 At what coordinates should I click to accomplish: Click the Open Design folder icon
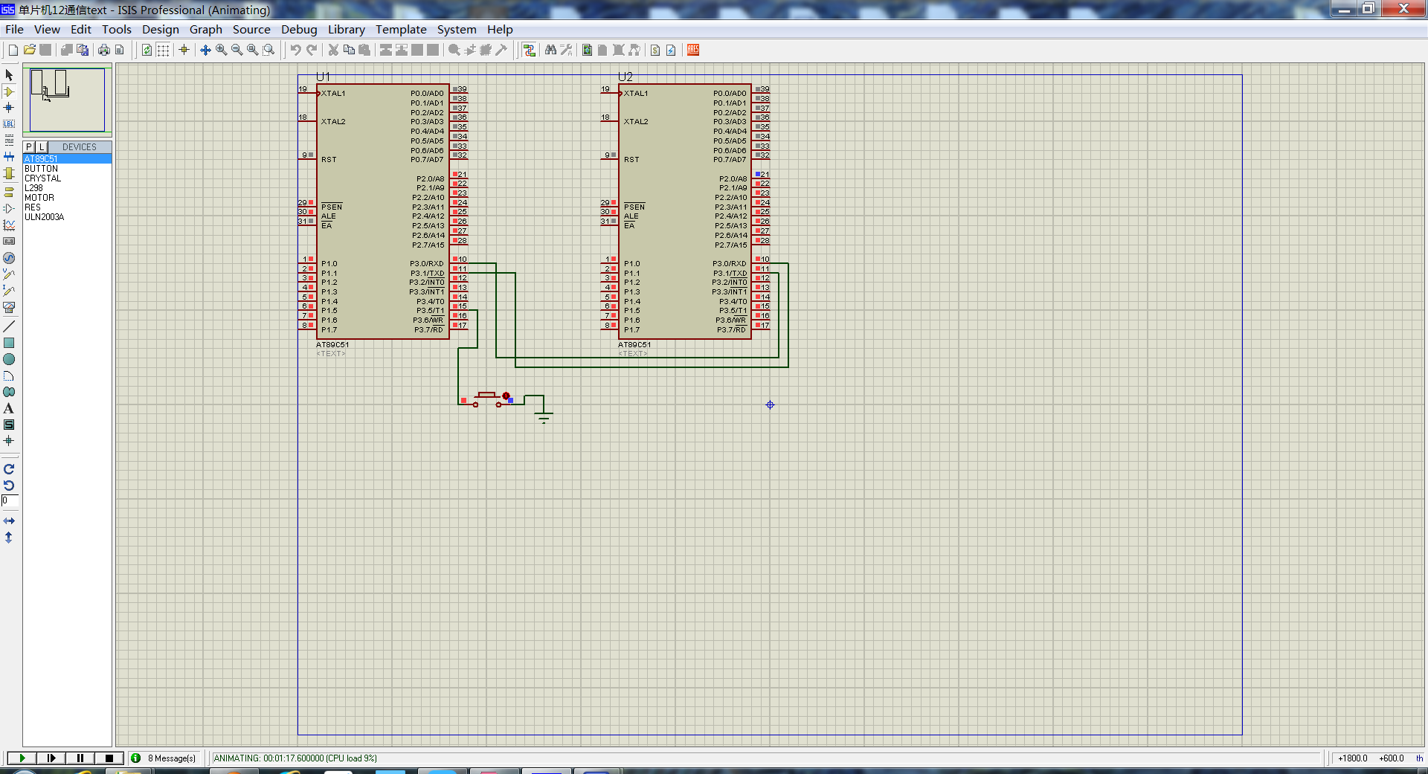point(29,50)
